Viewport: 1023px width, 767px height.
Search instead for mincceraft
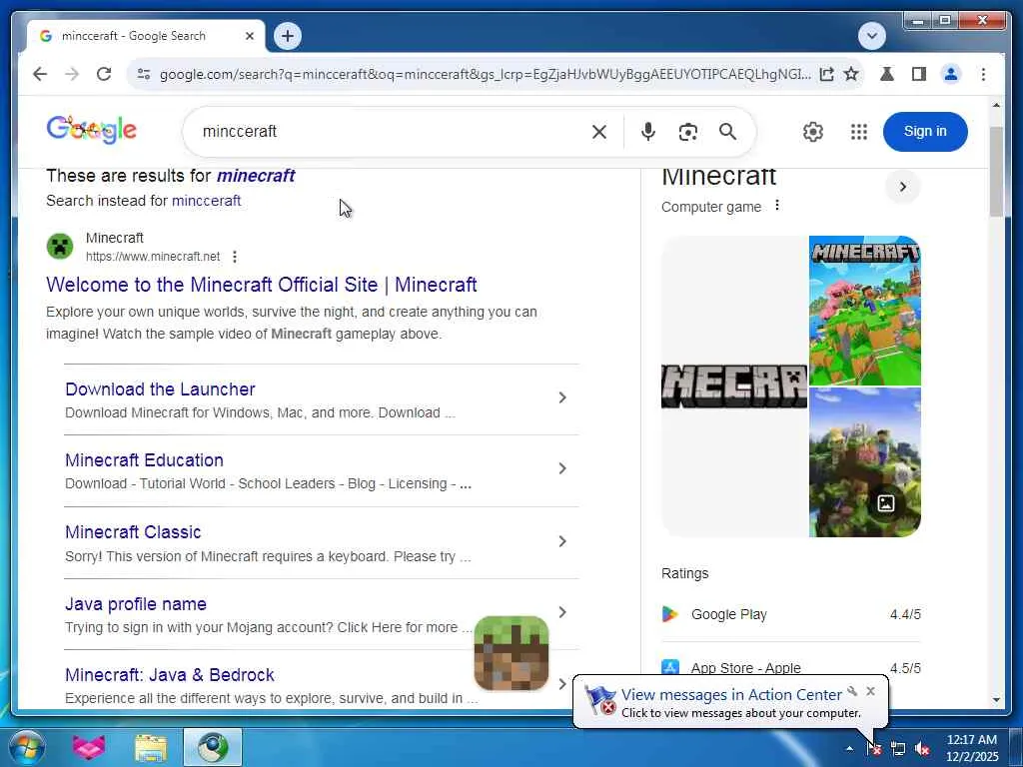tap(206, 200)
